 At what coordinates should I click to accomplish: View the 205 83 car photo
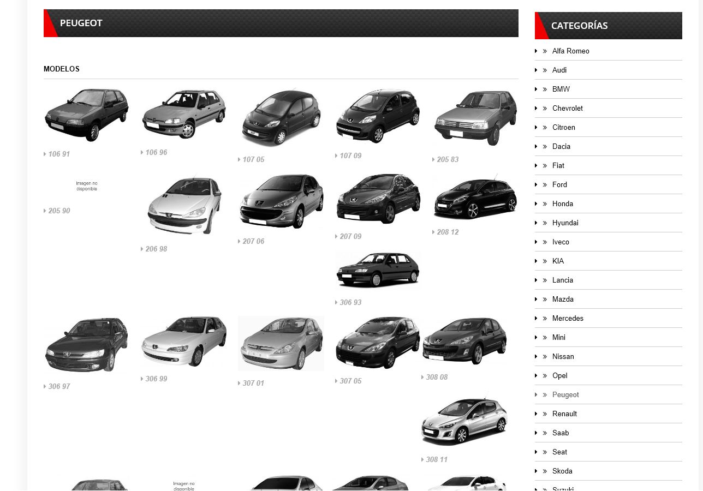point(475,118)
